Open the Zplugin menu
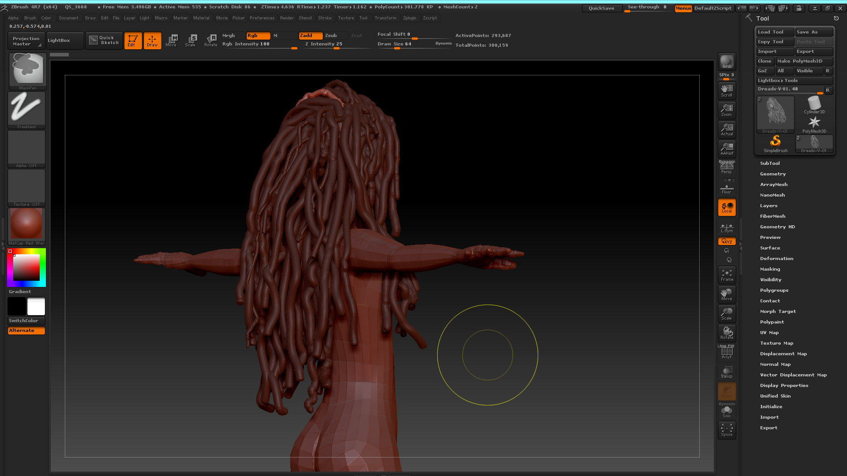 pyautogui.click(x=409, y=18)
